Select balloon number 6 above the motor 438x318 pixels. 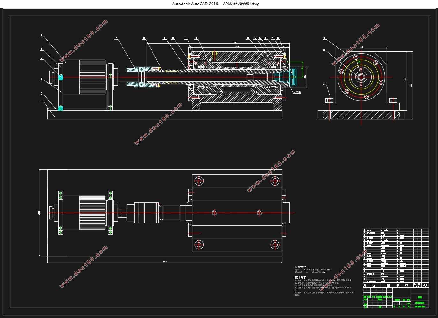(42, 35)
